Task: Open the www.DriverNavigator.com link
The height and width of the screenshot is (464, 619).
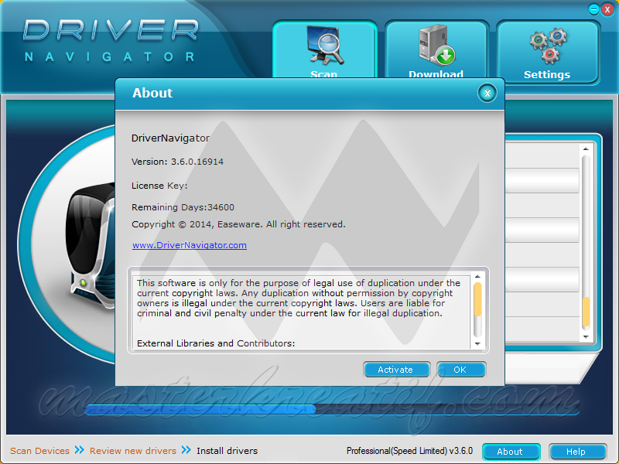Action: click(190, 245)
